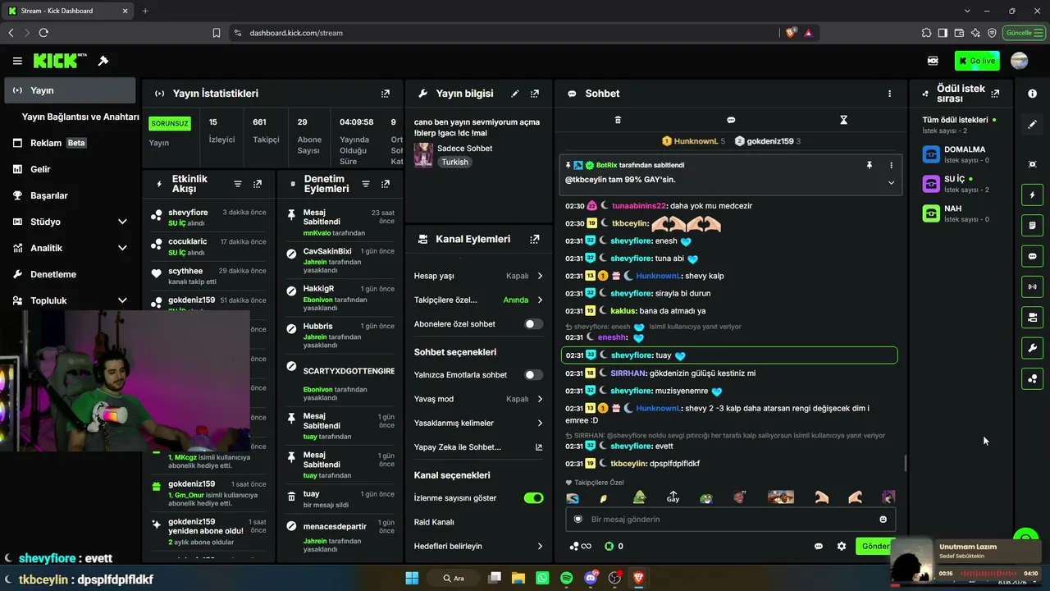
Task: Expand the pinned BotRix message chevron
Action: tap(891, 182)
